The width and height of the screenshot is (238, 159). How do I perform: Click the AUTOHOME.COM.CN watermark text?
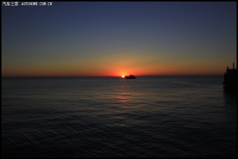click(x=37, y=4)
